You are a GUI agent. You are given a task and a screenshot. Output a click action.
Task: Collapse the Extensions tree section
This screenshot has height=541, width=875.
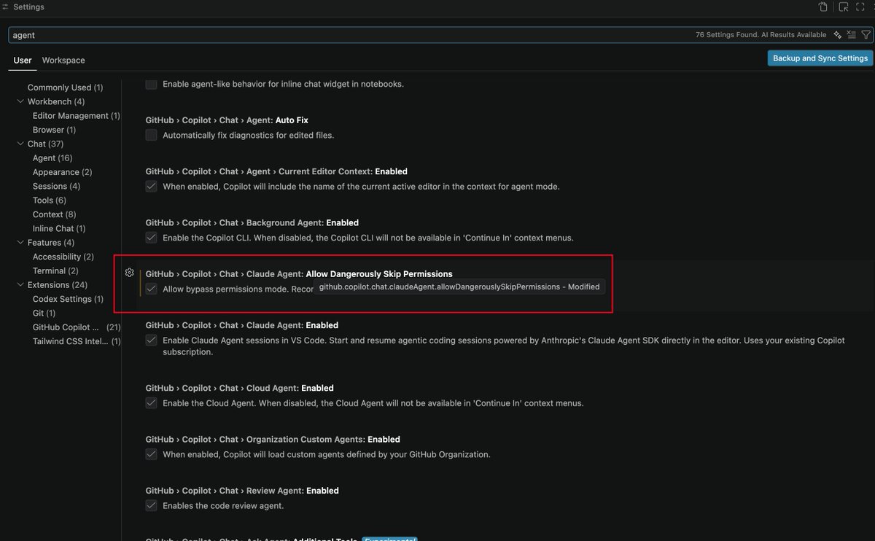click(x=20, y=284)
